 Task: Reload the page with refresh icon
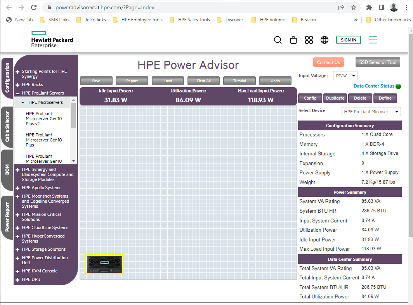coord(34,7)
